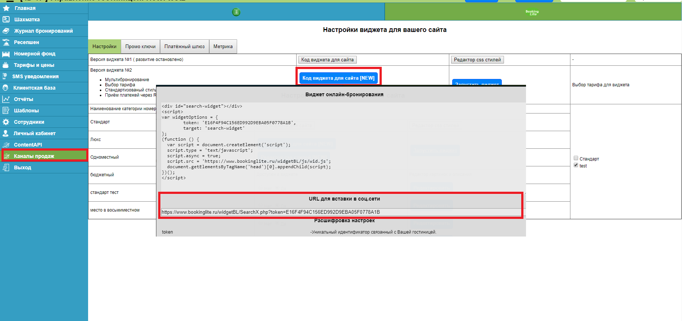Screen dimensions: 682x321
Task: Click the Booking Lite logo in green header
Action: tap(532, 12)
